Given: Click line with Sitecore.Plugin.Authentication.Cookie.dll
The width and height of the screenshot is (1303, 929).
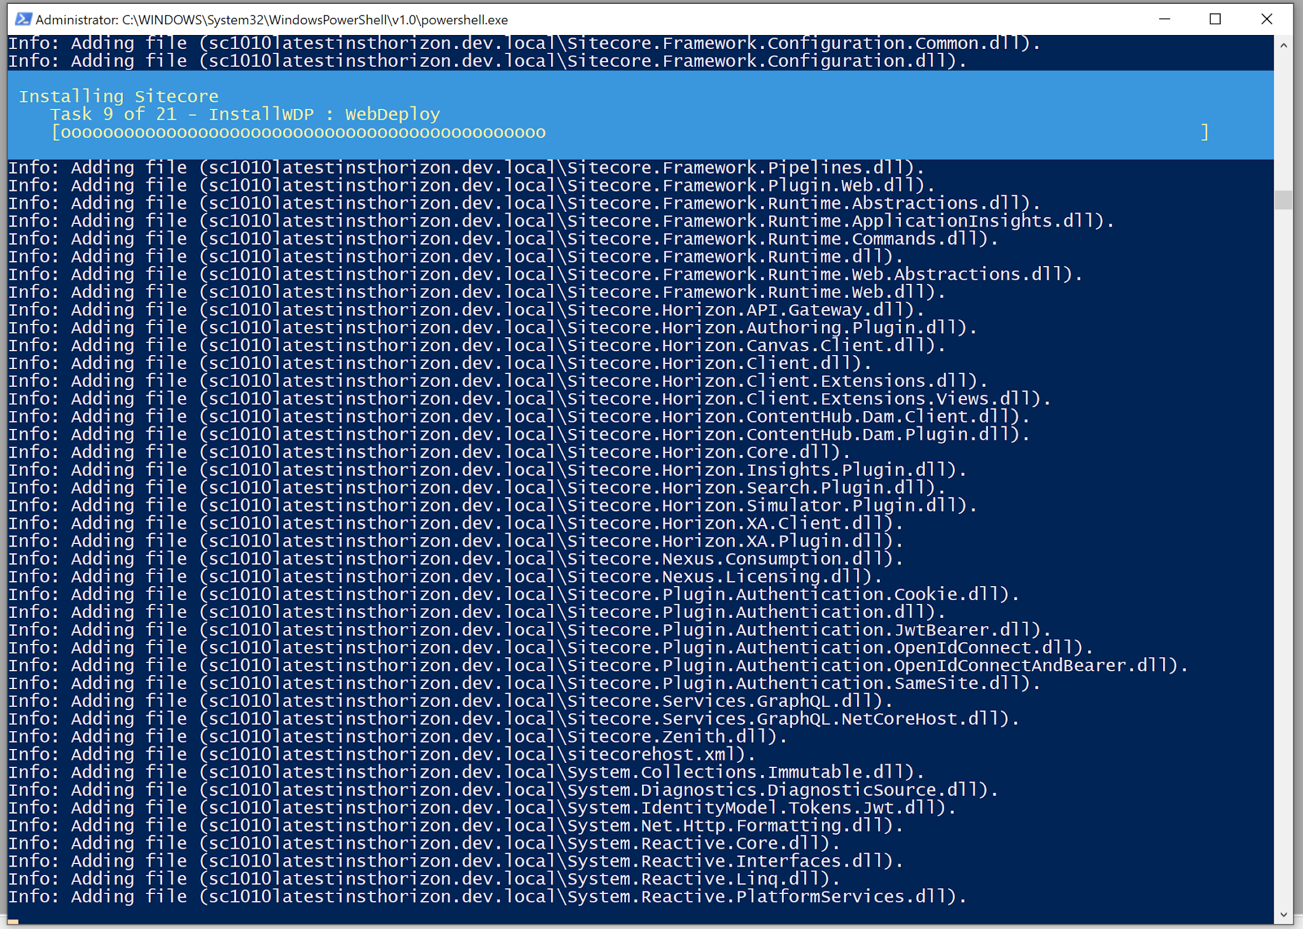Looking at the screenshot, I should 514,596.
